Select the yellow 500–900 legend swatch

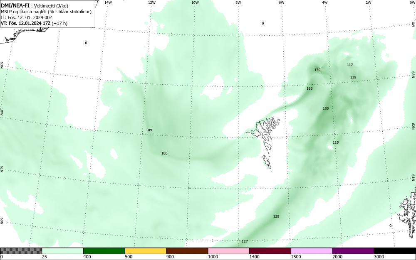[x=145, y=251]
